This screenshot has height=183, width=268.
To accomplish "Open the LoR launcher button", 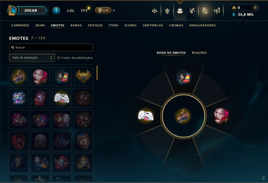I will click(103, 10).
